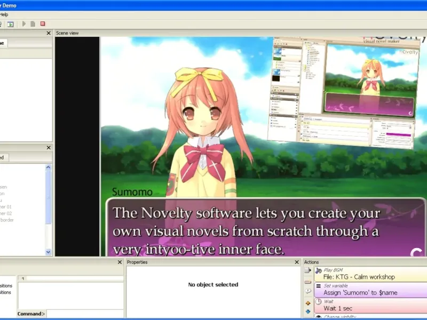Click the purple dialogue text box in scene
Screen dimensions: 427x320
pyautogui.click(x=265, y=227)
